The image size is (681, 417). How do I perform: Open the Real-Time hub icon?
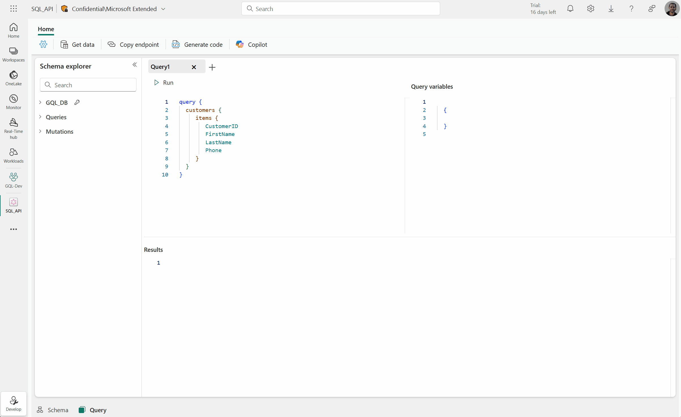13,128
